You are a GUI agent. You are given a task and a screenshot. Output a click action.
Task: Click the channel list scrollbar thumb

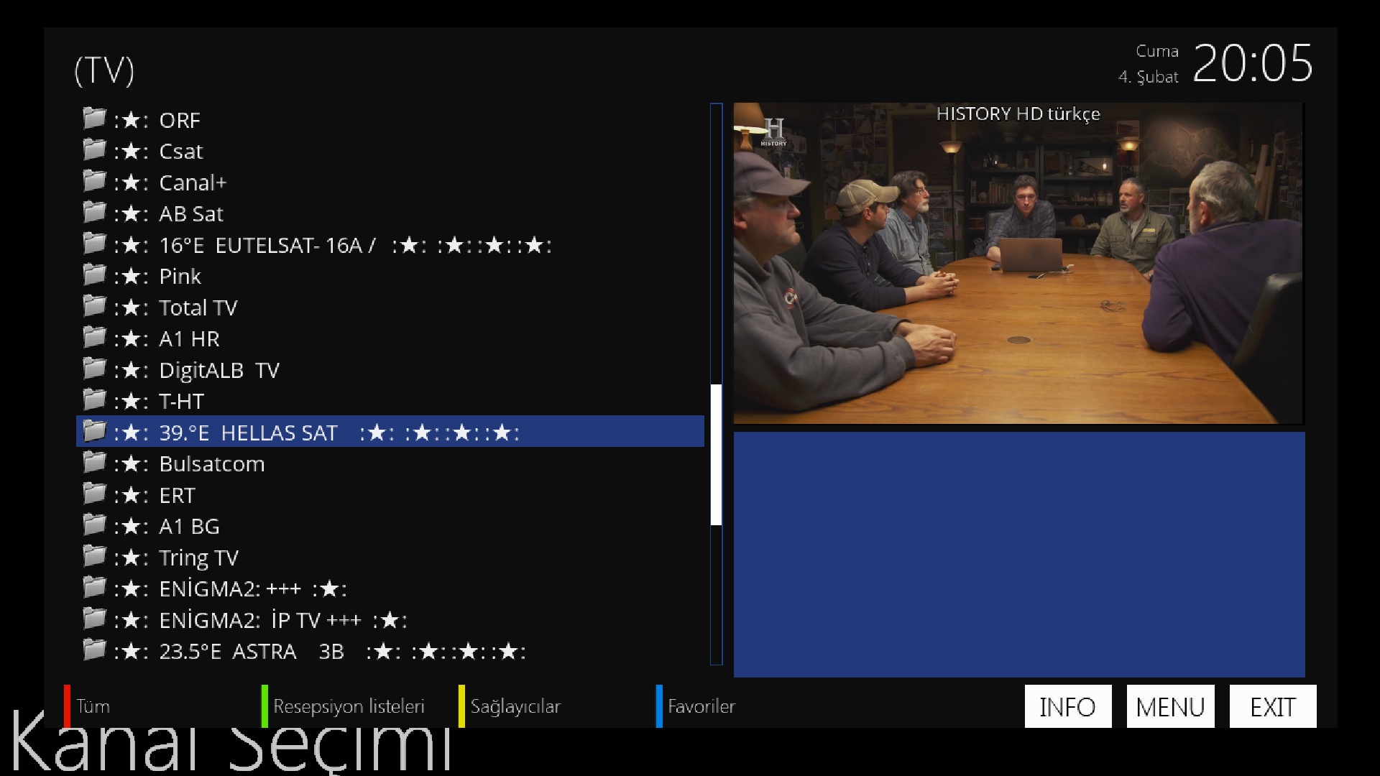[716, 455]
